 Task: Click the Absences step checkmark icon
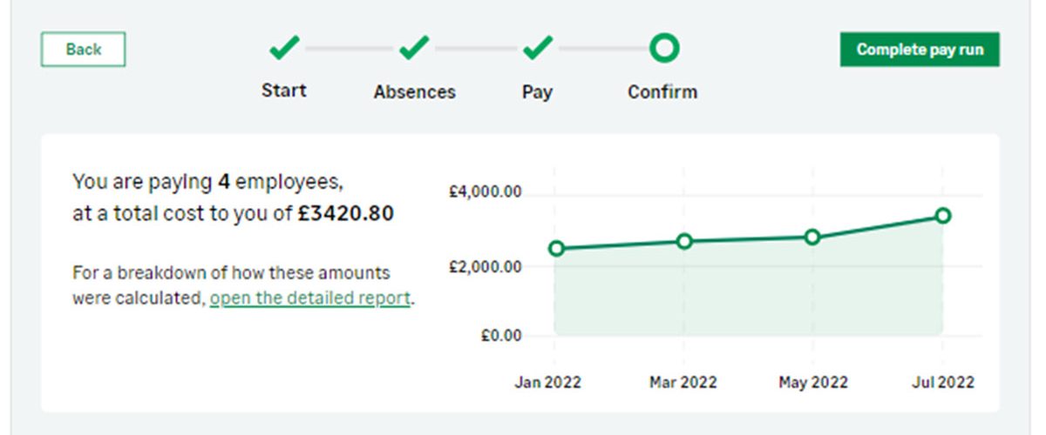click(414, 49)
